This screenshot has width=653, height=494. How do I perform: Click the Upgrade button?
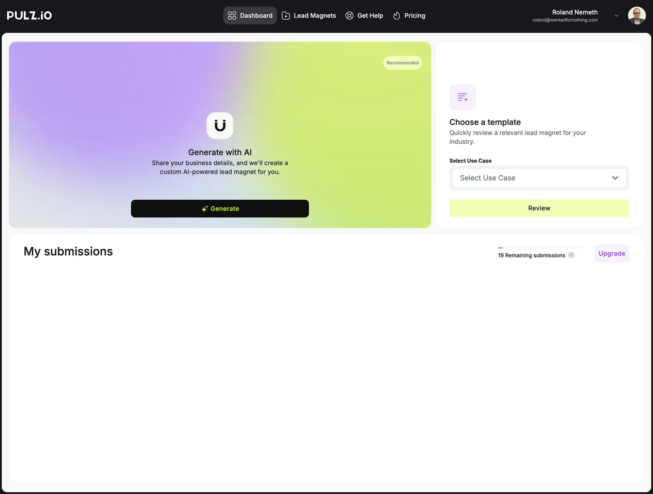click(x=612, y=253)
